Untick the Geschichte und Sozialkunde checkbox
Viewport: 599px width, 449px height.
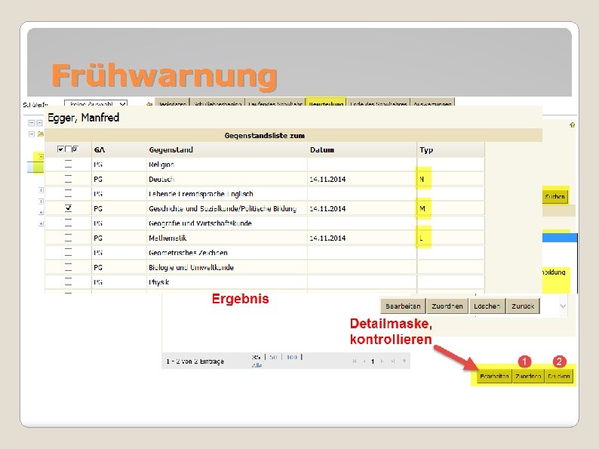[68, 208]
